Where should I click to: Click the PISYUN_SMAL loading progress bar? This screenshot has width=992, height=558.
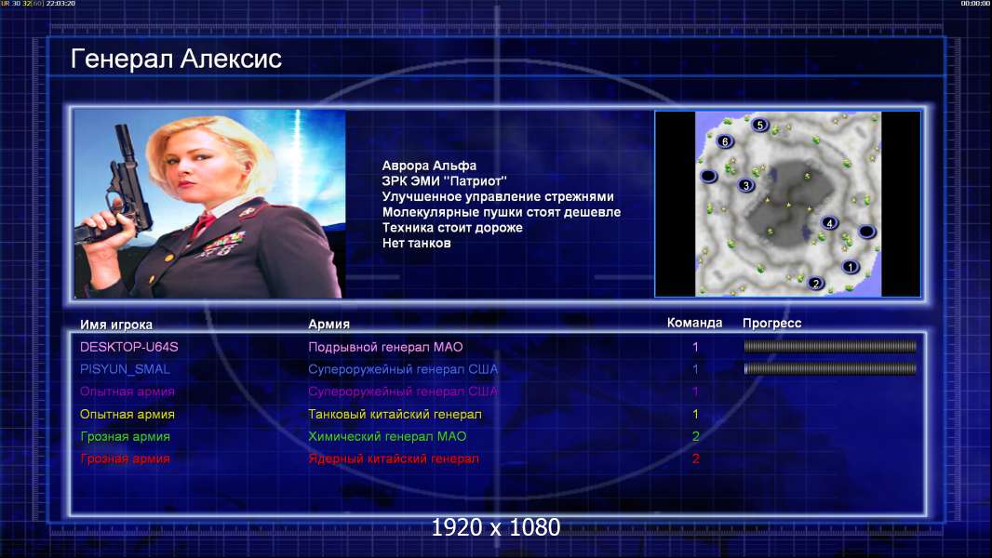tap(830, 368)
